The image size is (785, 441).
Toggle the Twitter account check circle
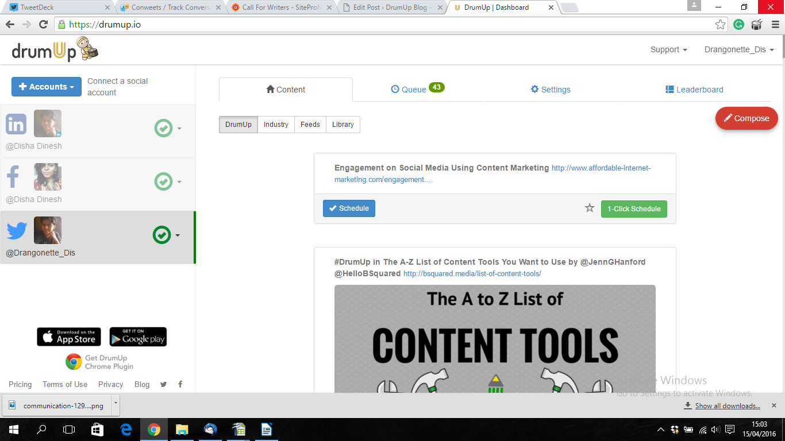[162, 235]
